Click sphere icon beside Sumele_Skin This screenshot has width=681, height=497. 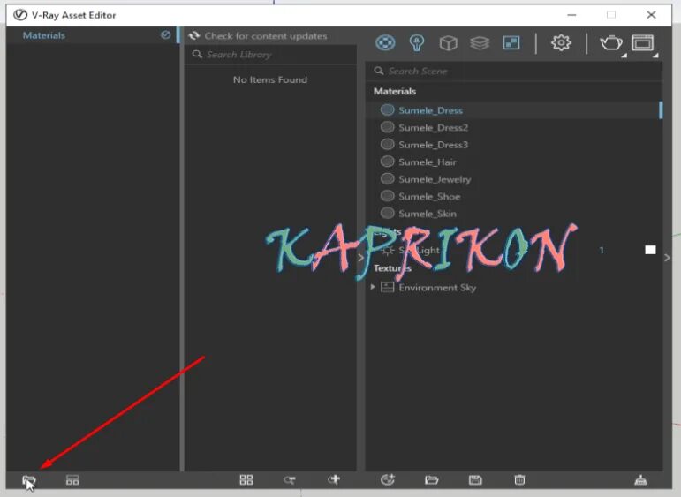click(387, 213)
